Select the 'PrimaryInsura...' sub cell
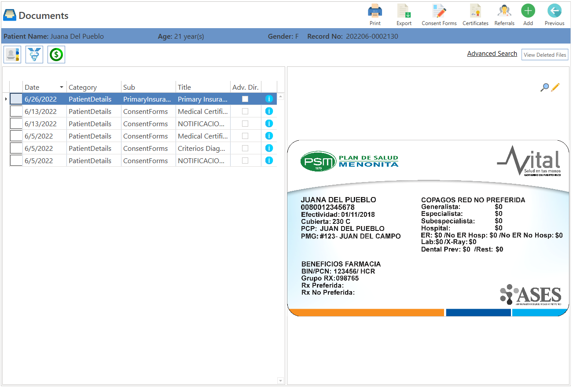The image size is (573, 387). tap(148, 99)
